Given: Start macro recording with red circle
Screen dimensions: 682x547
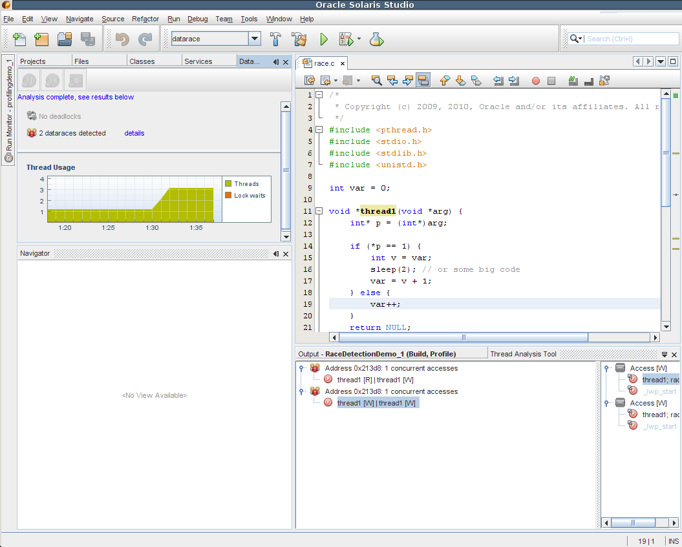Looking at the screenshot, I should [x=535, y=81].
